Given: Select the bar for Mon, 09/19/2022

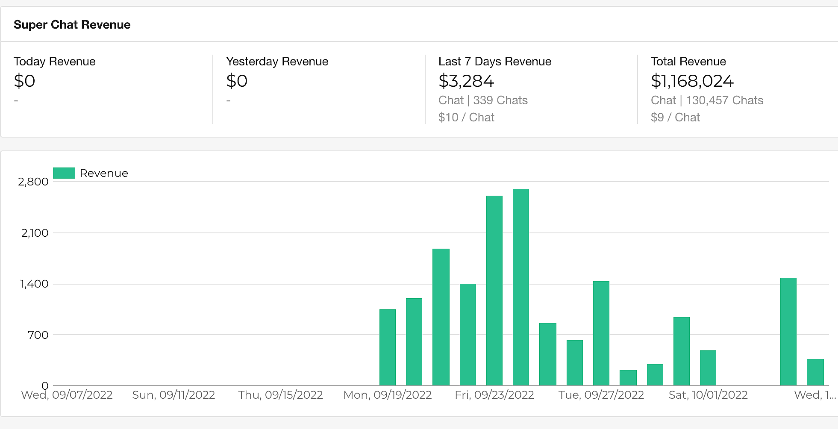Looking at the screenshot, I should (x=387, y=347).
